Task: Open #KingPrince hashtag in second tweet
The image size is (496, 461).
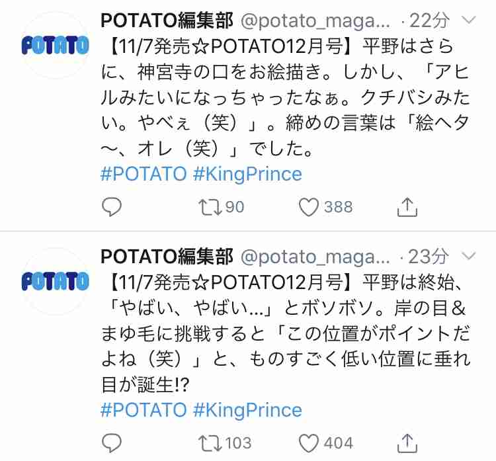Action: point(247,410)
